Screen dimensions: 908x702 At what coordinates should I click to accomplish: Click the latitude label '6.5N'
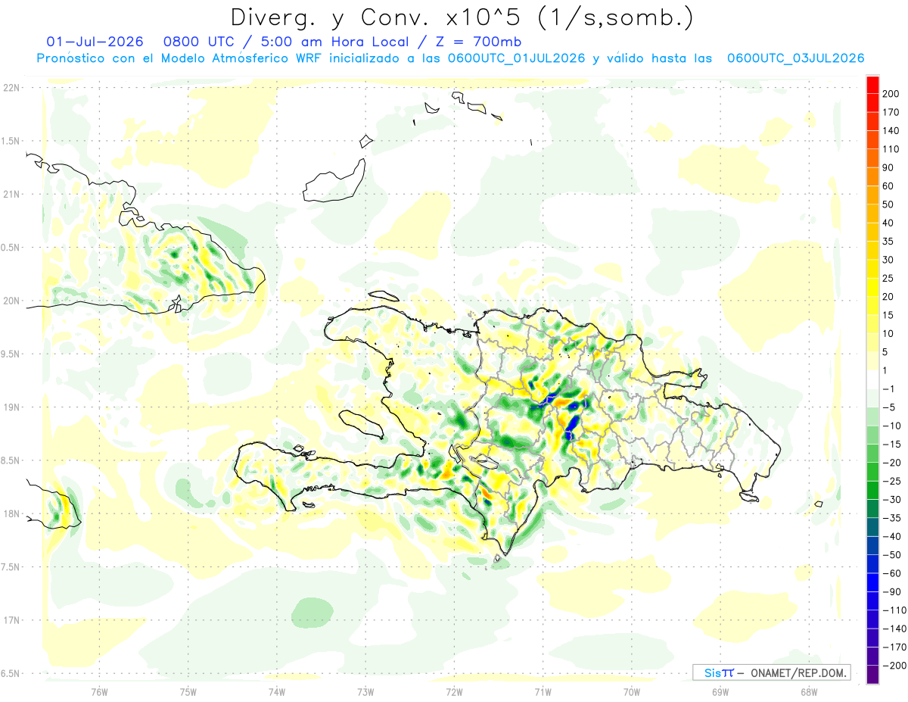11,673
